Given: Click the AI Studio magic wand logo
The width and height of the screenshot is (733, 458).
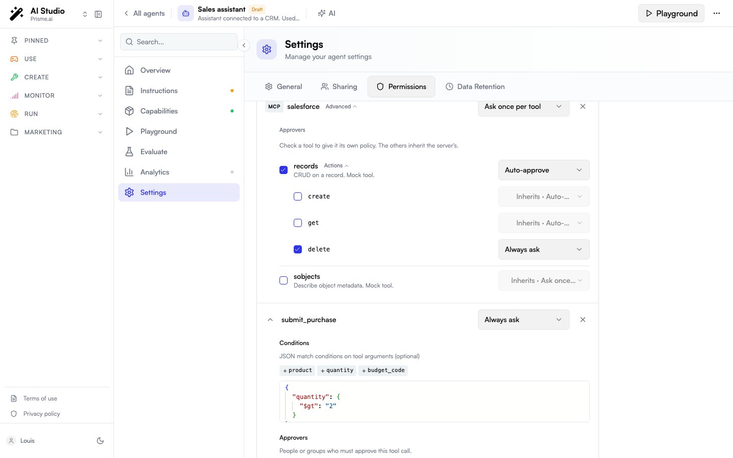Looking at the screenshot, I should 17,14.
